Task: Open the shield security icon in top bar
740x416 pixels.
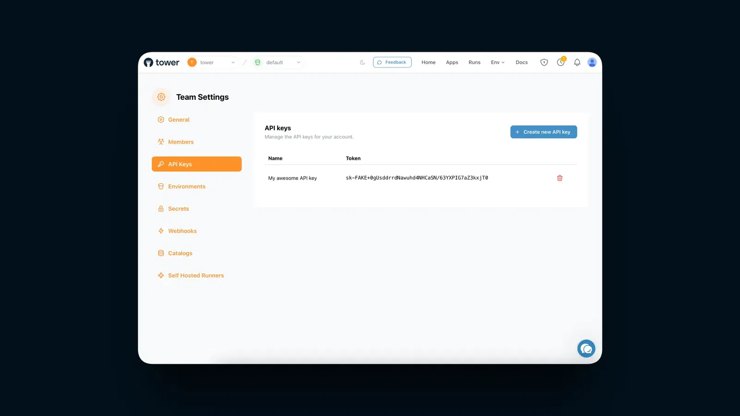Action: [544, 62]
